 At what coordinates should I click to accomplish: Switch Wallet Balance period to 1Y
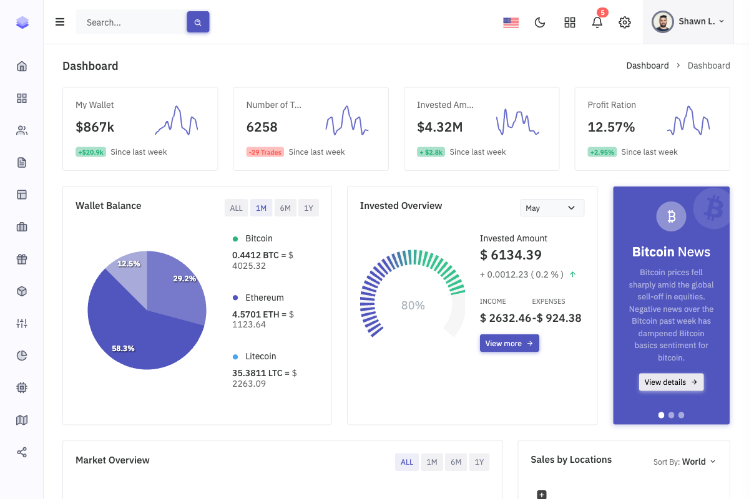coord(308,208)
